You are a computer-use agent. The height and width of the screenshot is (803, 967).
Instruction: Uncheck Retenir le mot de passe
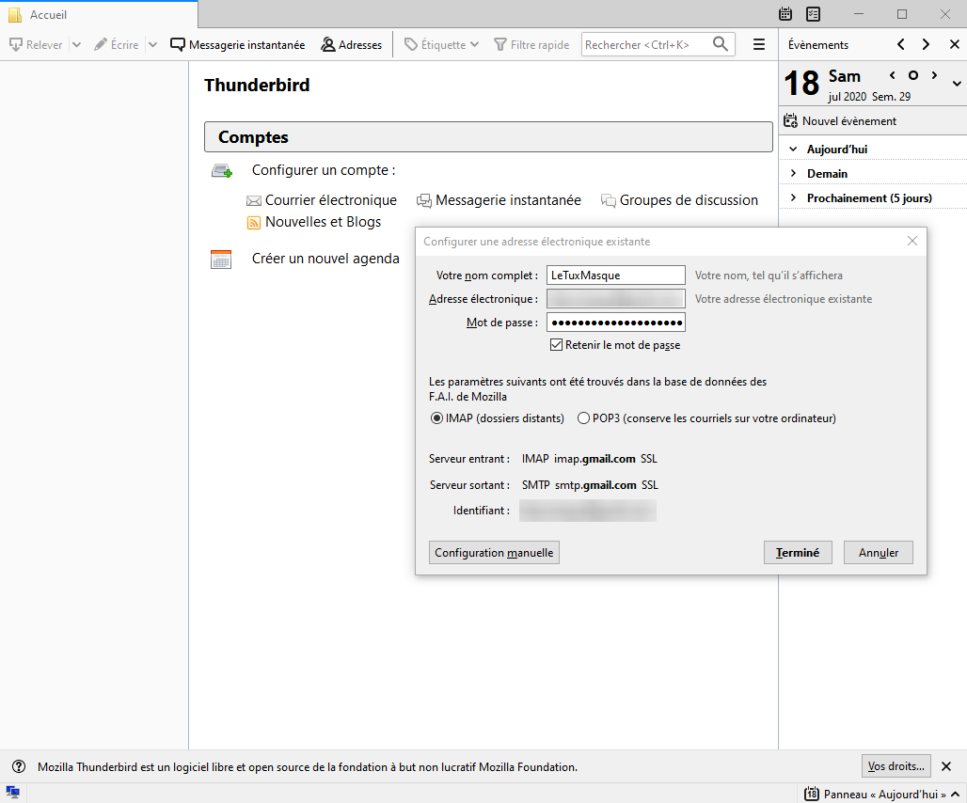pyautogui.click(x=557, y=345)
